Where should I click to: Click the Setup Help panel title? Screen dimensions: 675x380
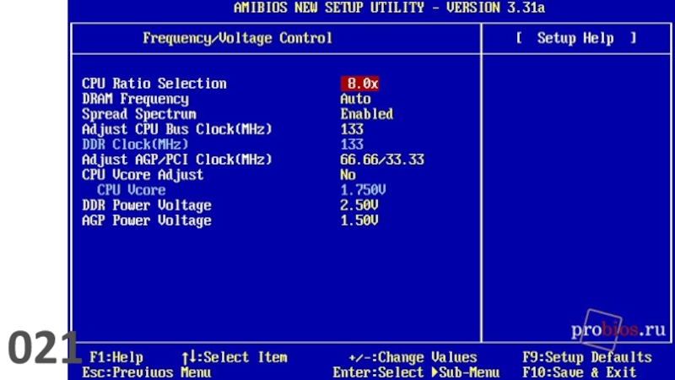(x=575, y=38)
